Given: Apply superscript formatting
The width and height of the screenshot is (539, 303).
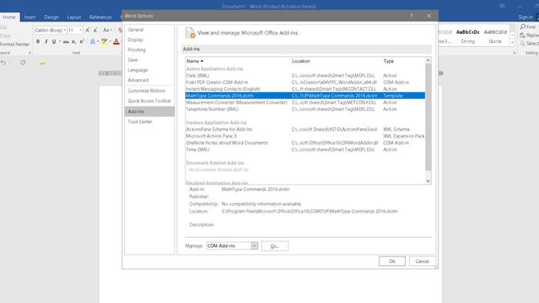Looking at the screenshot, I should (82, 42).
